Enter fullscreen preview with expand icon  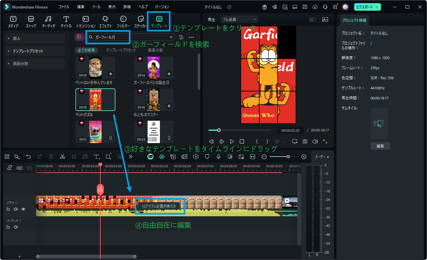point(325,141)
